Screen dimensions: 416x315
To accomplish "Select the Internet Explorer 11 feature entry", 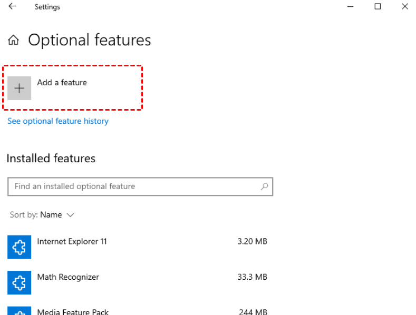I will point(138,247).
